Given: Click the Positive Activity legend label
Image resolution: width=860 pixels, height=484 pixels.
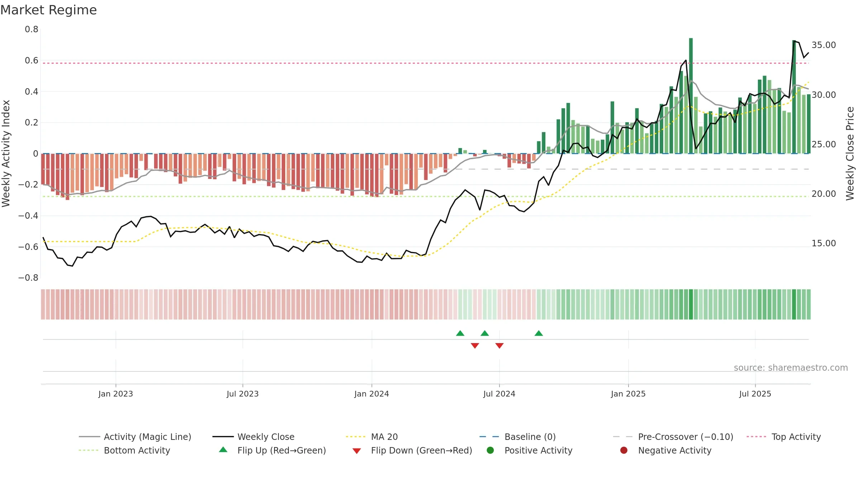Looking at the screenshot, I should click(539, 450).
